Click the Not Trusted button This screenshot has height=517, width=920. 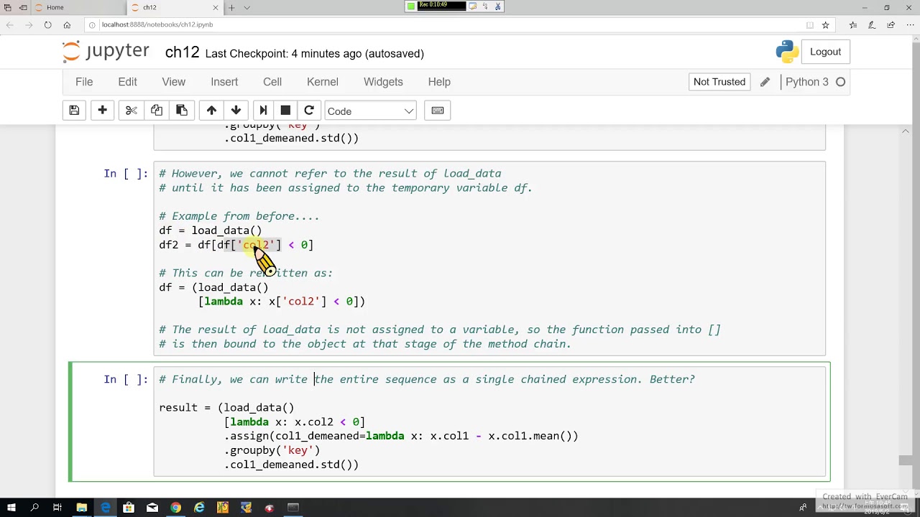[x=719, y=82]
